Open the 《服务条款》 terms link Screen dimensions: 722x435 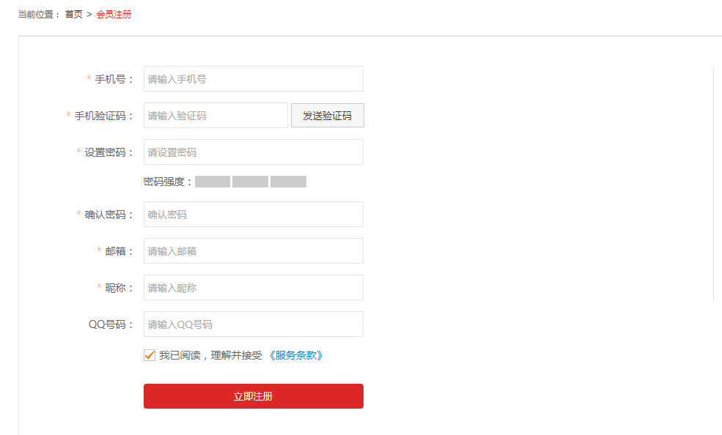click(295, 355)
